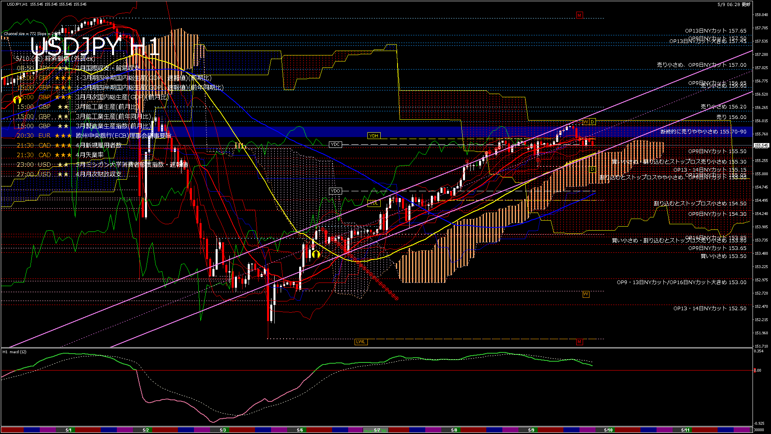Image resolution: width=771 pixels, height=434 pixels.
Task: Click the lower weekly W pivot marker
Action: pos(585,294)
